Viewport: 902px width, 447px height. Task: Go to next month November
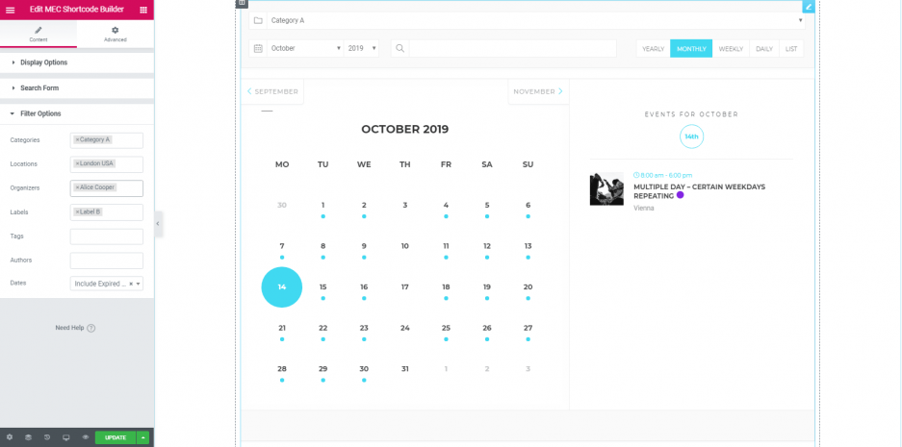point(538,91)
